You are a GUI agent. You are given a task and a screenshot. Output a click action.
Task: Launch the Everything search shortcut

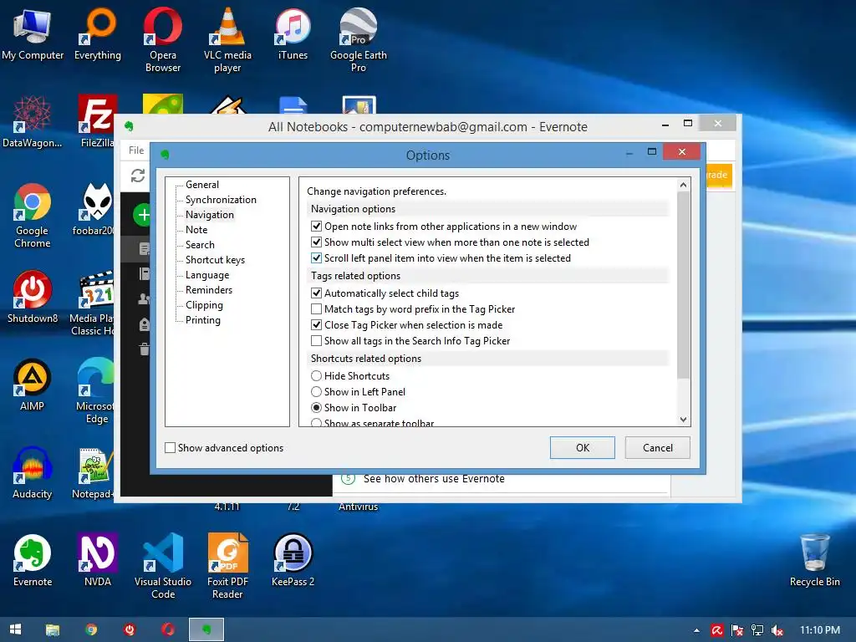[98, 35]
